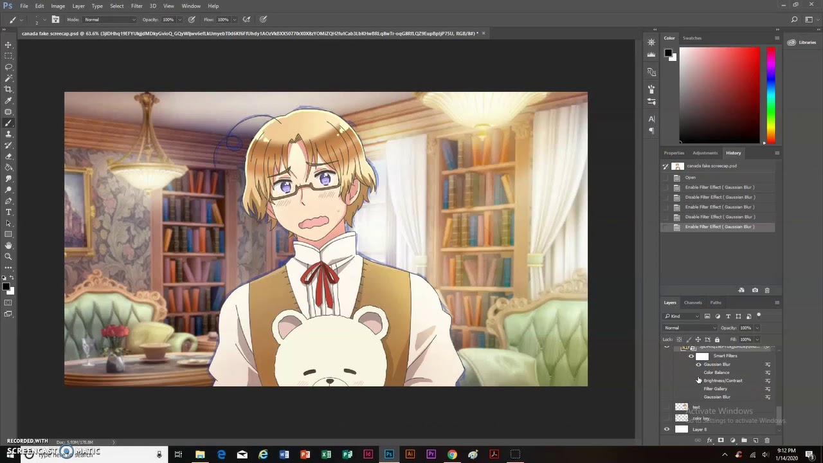Image resolution: width=823 pixels, height=463 pixels.
Task: Toggle visibility of Layer 8
Action: (666, 430)
